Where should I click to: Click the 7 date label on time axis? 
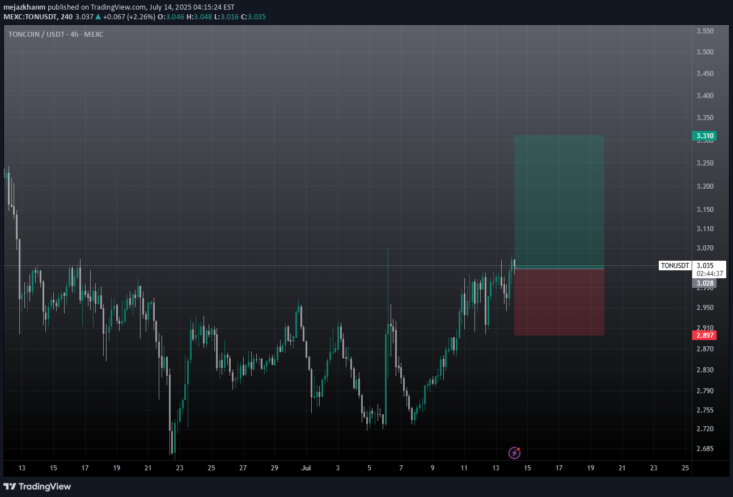coord(401,468)
